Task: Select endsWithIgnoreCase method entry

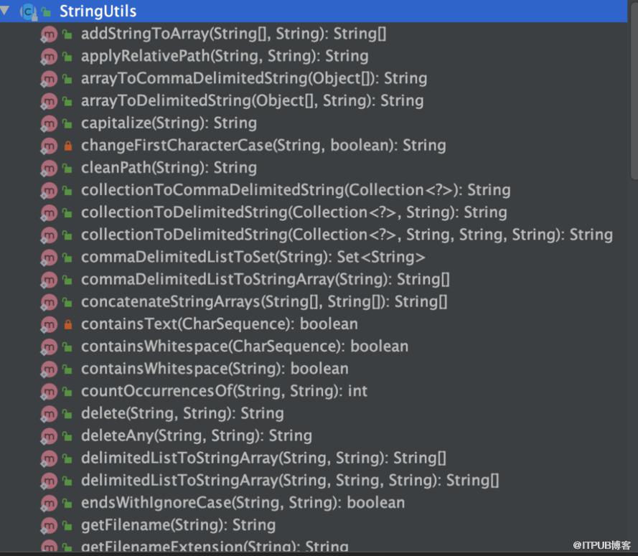Action: point(243,503)
